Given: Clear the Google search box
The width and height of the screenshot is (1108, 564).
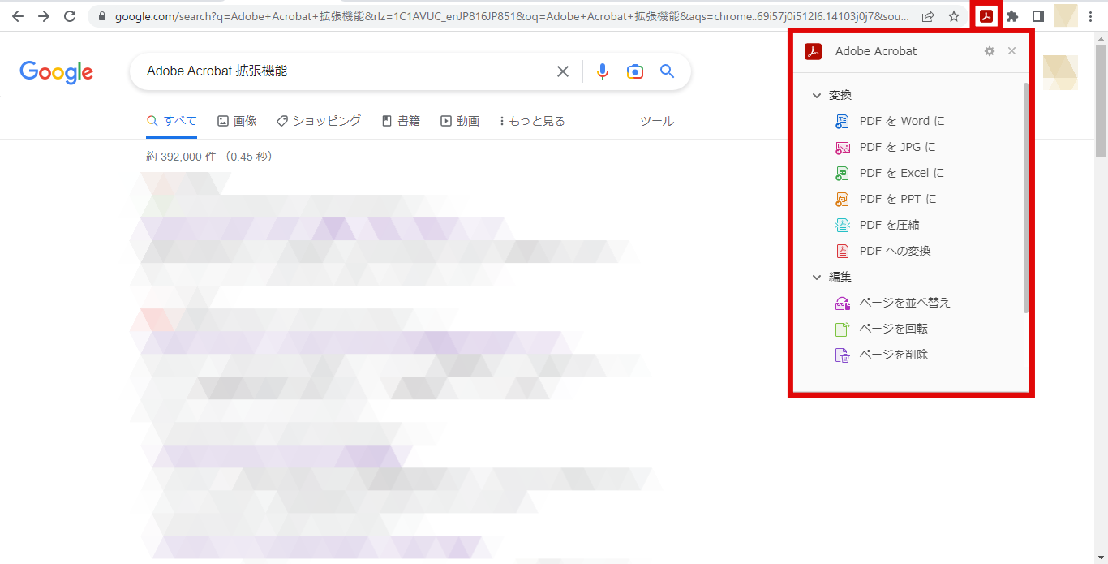Looking at the screenshot, I should tap(562, 71).
